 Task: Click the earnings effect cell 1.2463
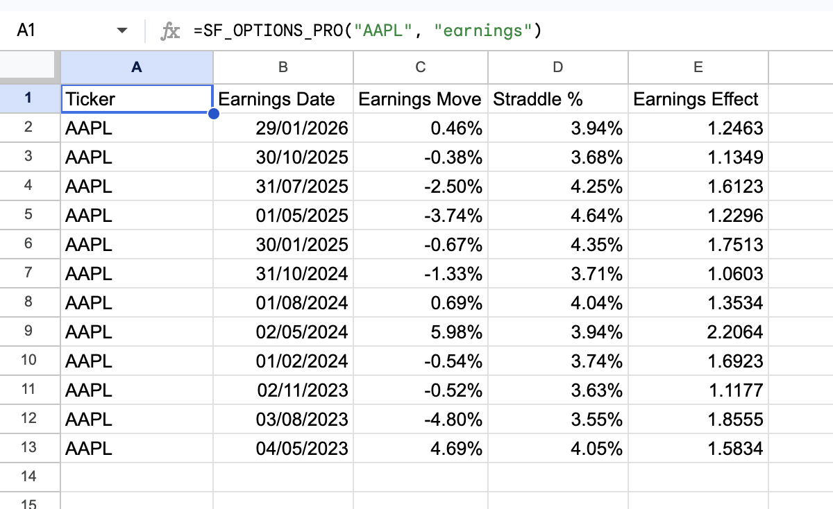point(698,128)
